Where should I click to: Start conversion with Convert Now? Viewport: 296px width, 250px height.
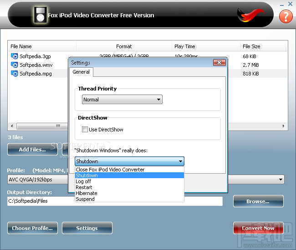pos(258,228)
